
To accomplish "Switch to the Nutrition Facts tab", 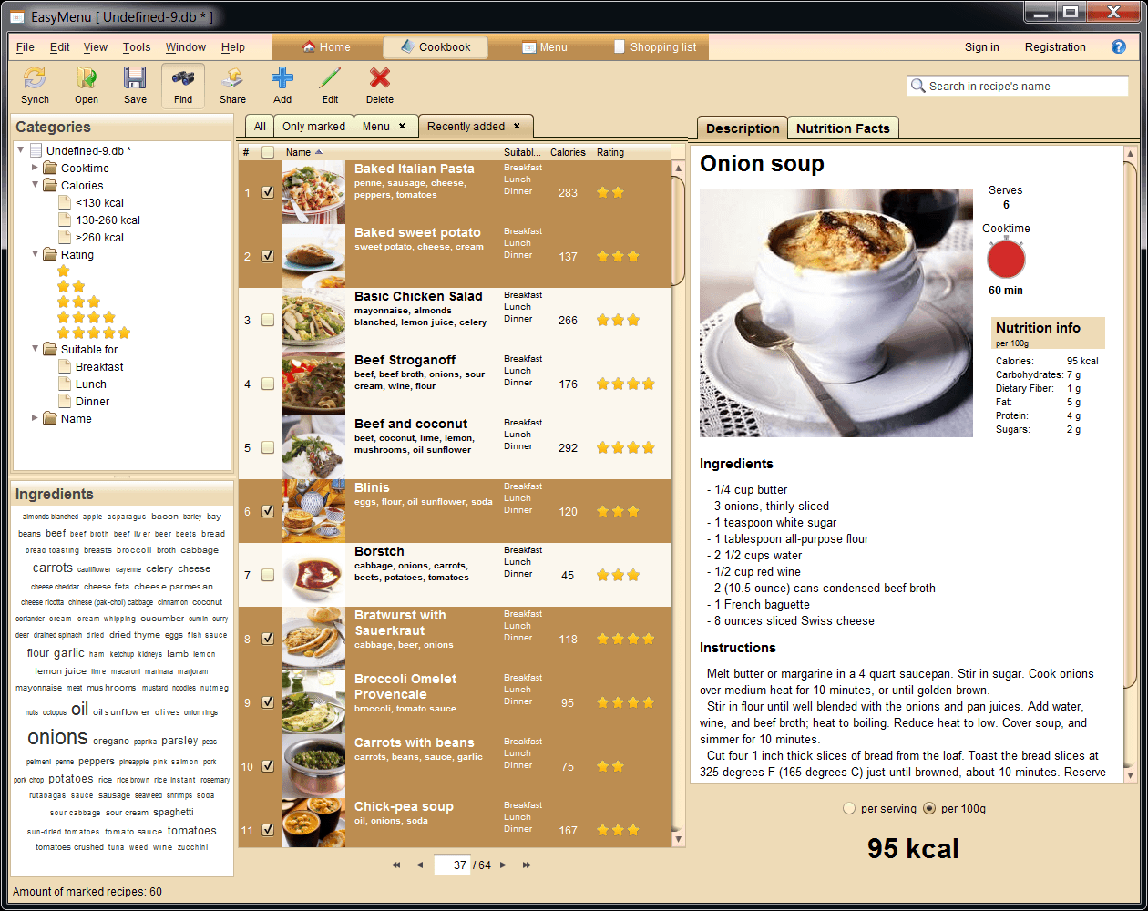I will [x=842, y=128].
